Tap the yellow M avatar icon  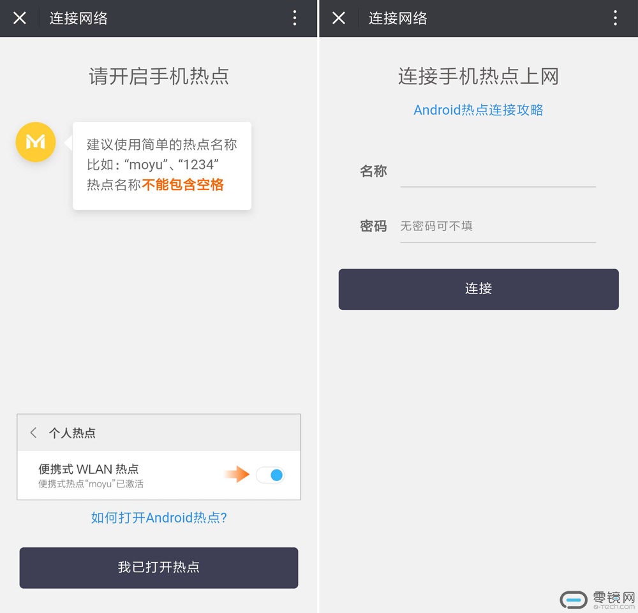tap(36, 142)
